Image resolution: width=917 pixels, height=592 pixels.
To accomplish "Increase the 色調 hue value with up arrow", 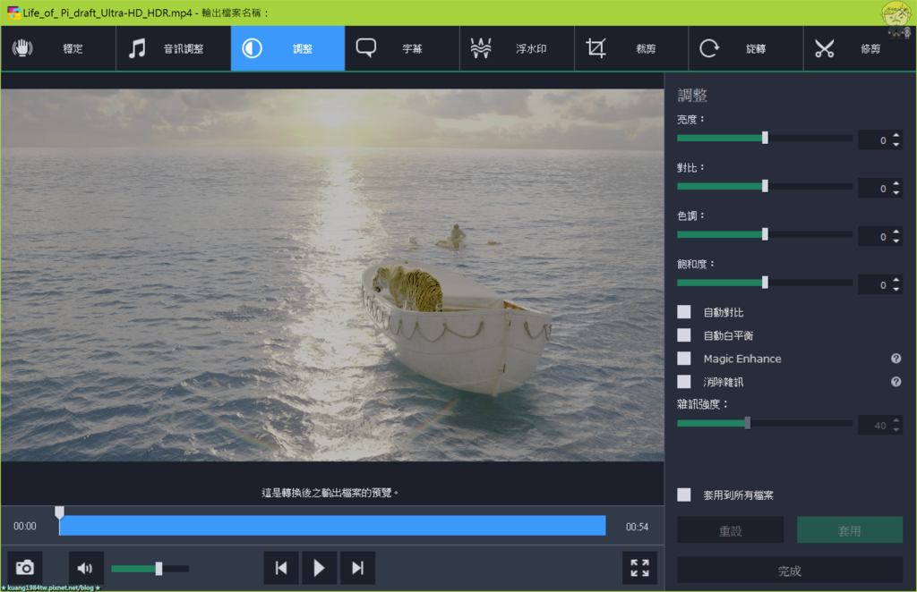I will click(896, 232).
